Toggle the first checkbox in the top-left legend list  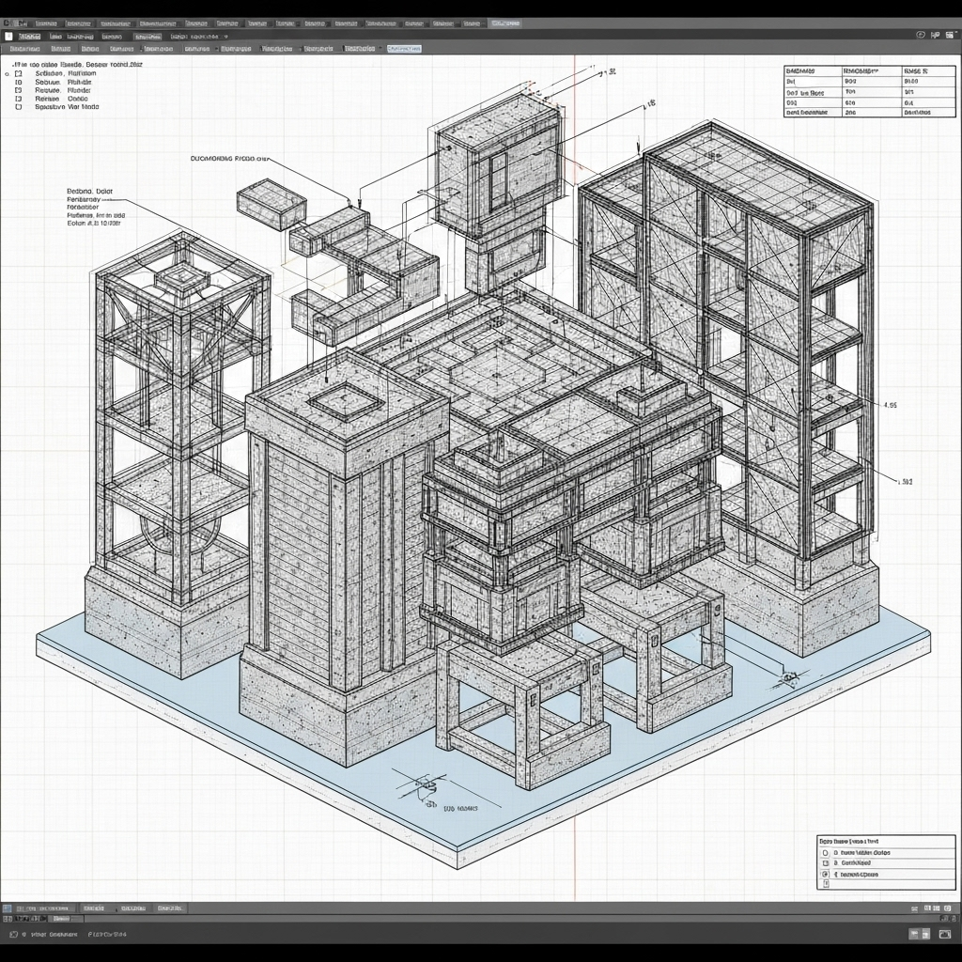(x=18, y=72)
